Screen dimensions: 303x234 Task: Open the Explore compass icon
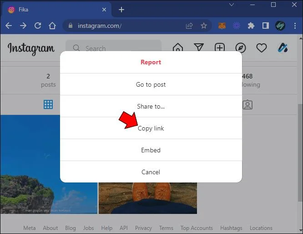pos(241,48)
